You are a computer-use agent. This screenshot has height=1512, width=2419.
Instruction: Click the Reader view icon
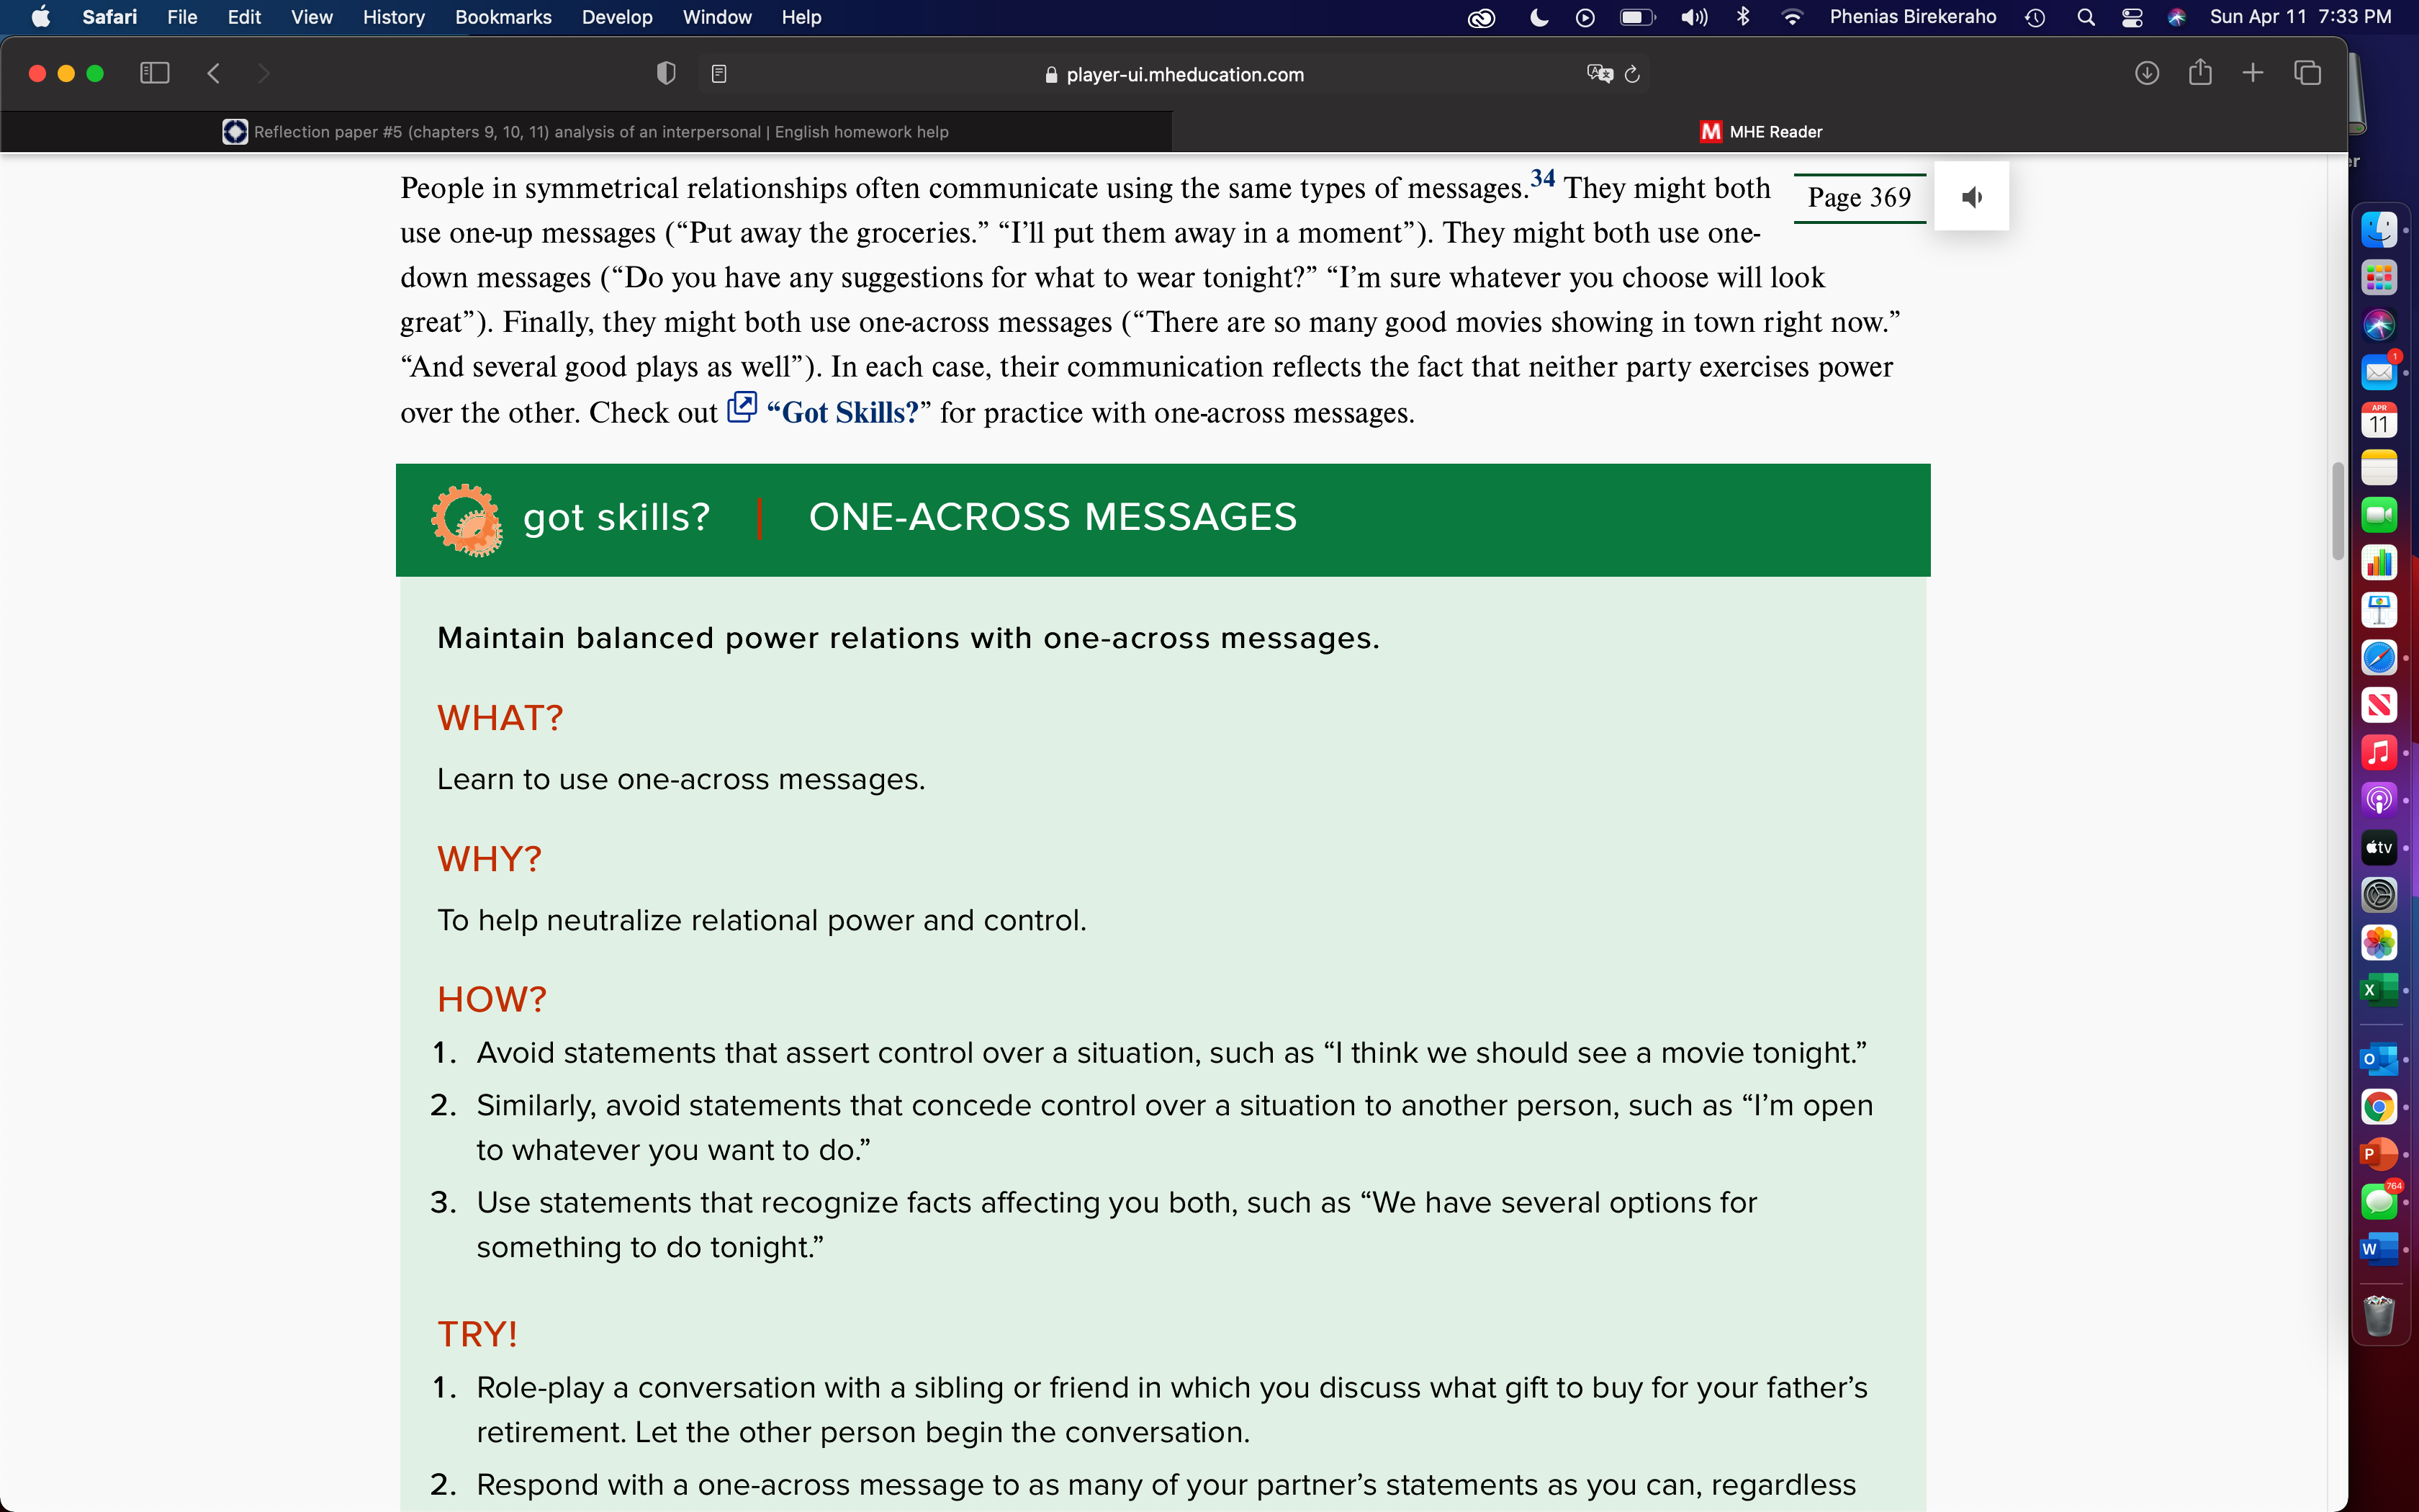tap(719, 74)
